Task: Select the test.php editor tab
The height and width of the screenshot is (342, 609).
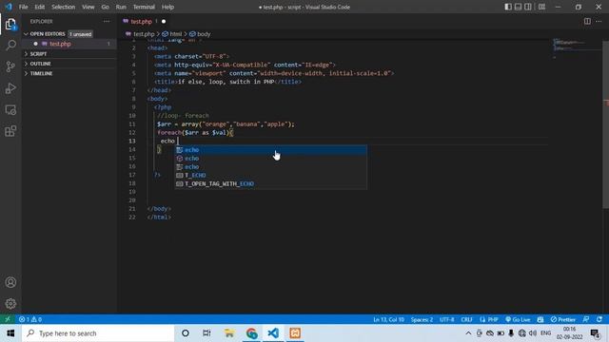Action: coord(145,21)
